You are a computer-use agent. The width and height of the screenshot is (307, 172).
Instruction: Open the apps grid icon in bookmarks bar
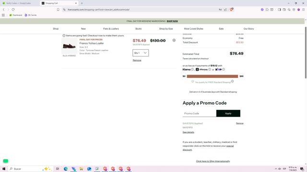point(3,15)
